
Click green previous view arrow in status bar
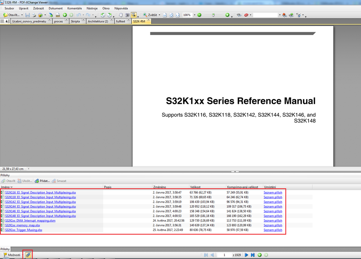click(260, 255)
